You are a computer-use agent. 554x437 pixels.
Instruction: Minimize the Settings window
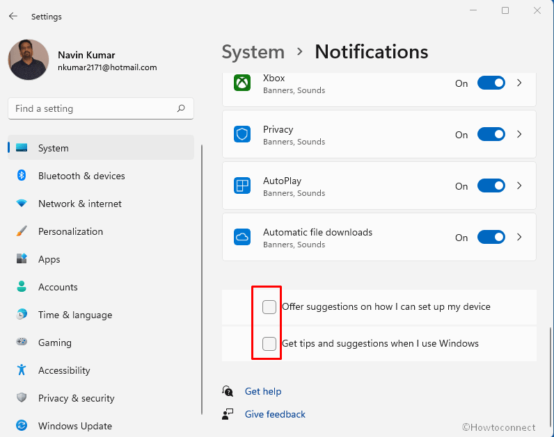473,10
